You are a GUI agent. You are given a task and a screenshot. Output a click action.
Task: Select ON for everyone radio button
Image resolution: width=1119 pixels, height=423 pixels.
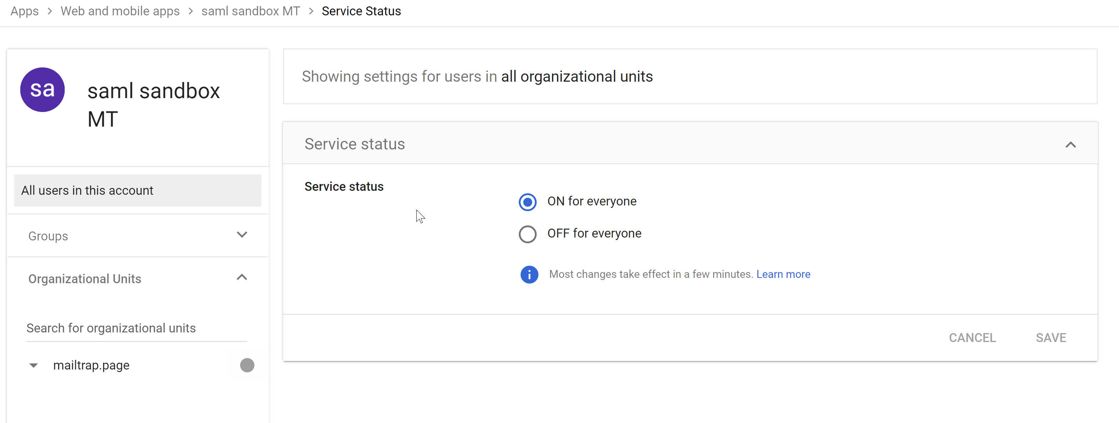click(x=527, y=202)
